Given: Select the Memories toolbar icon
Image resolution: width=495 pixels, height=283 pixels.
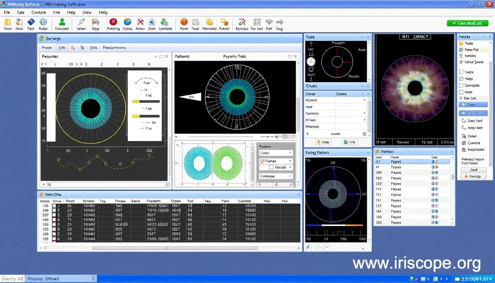Looking at the screenshot, I should [x=210, y=23].
